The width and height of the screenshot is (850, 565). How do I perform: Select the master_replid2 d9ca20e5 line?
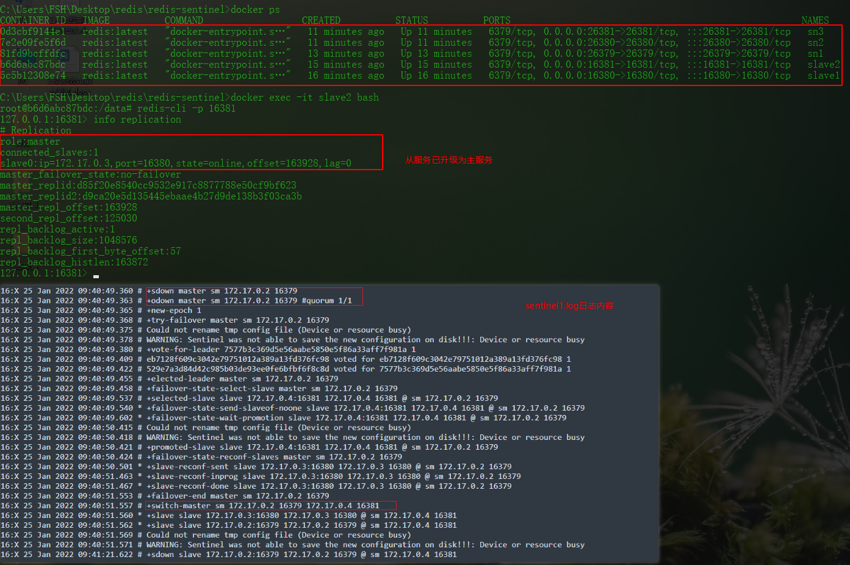click(x=151, y=196)
